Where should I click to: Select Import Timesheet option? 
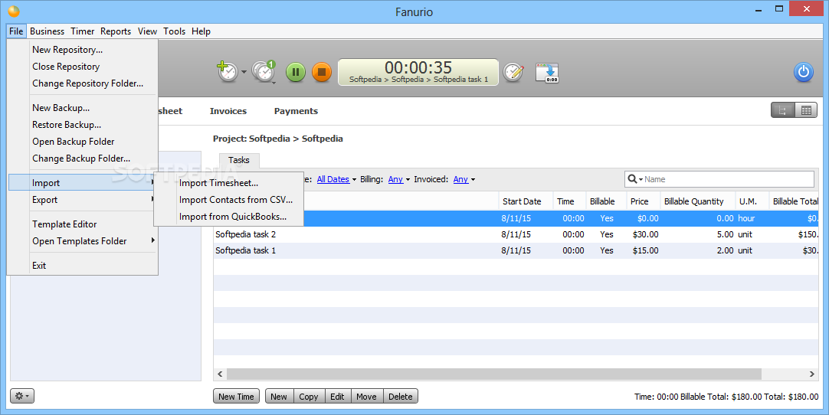[x=229, y=183]
